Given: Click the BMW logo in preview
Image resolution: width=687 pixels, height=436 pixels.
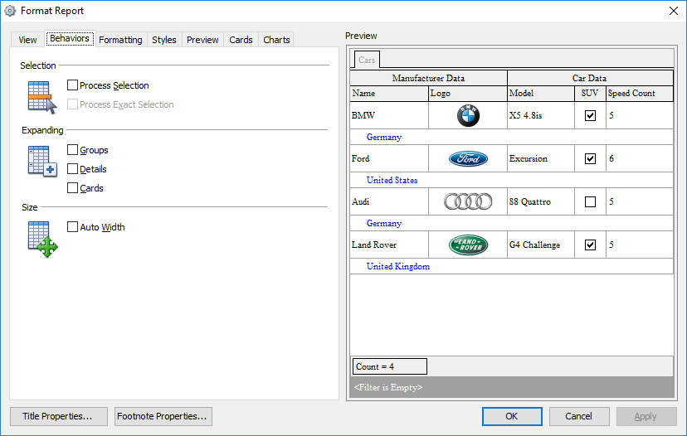Looking at the screenshot, I should (468, 116).
